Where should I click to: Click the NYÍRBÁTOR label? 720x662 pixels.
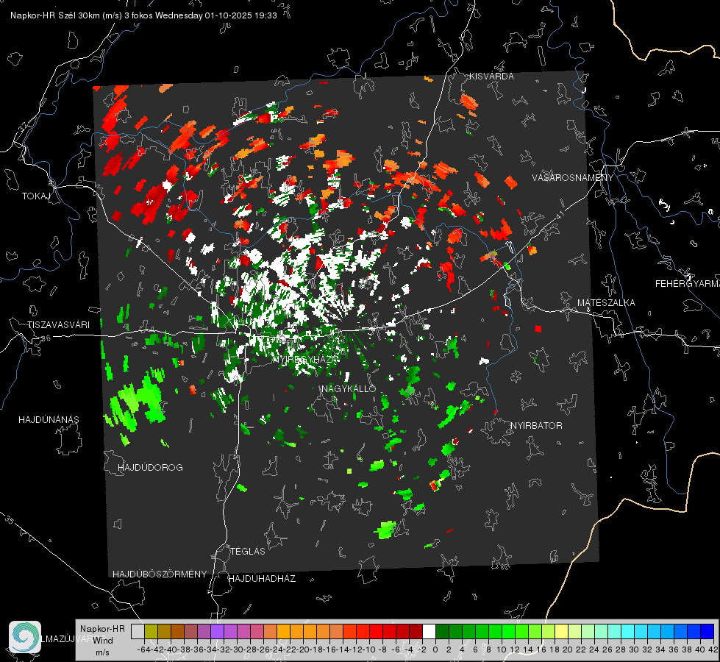coord(536,426)
